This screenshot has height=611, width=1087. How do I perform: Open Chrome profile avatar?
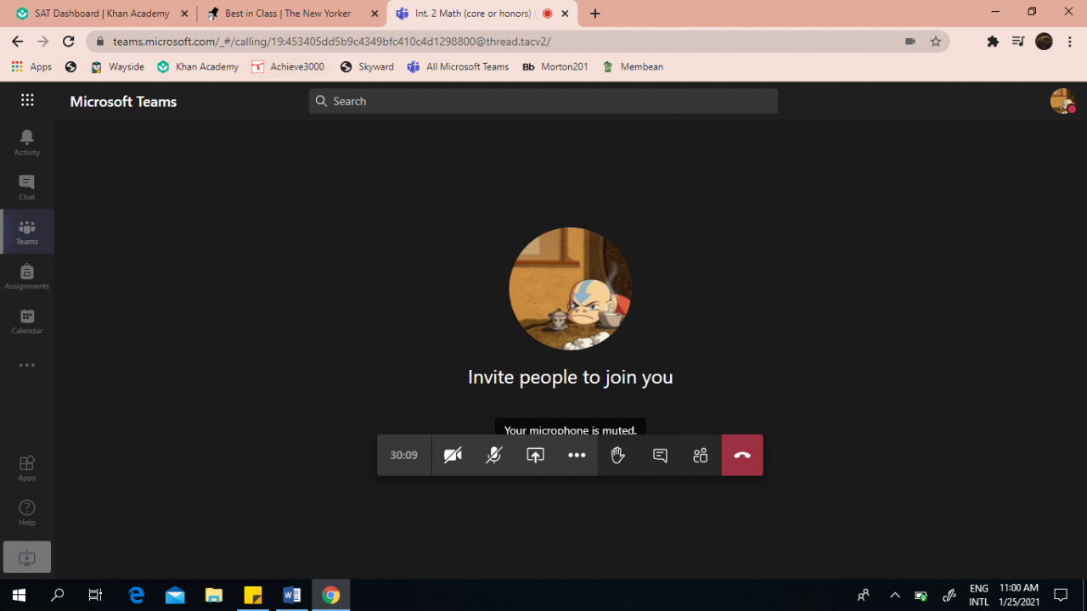[1044, 42]
